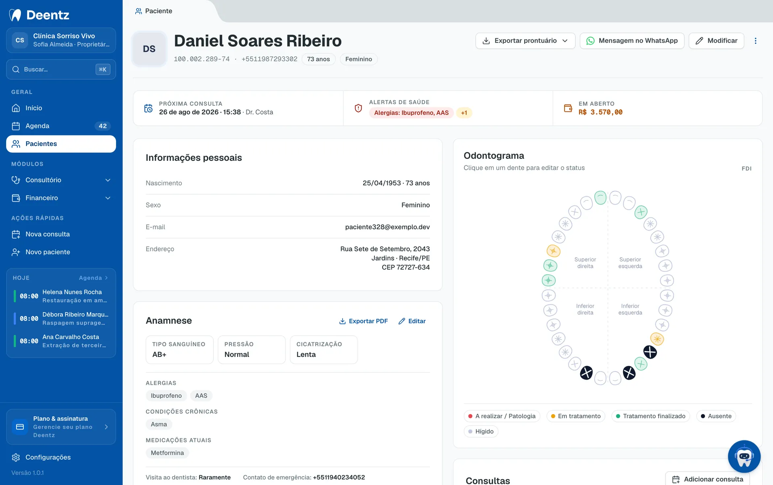The width and height of the screenshot is (773, 485).
Task: Select the green plus tooth in lower left arch
Action: pyautogui.click(x=641, y=364)
